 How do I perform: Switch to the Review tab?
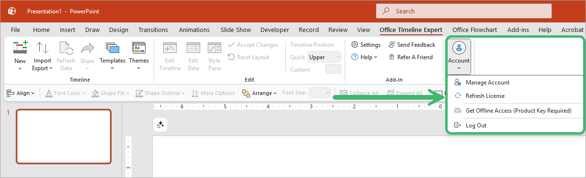338,30
